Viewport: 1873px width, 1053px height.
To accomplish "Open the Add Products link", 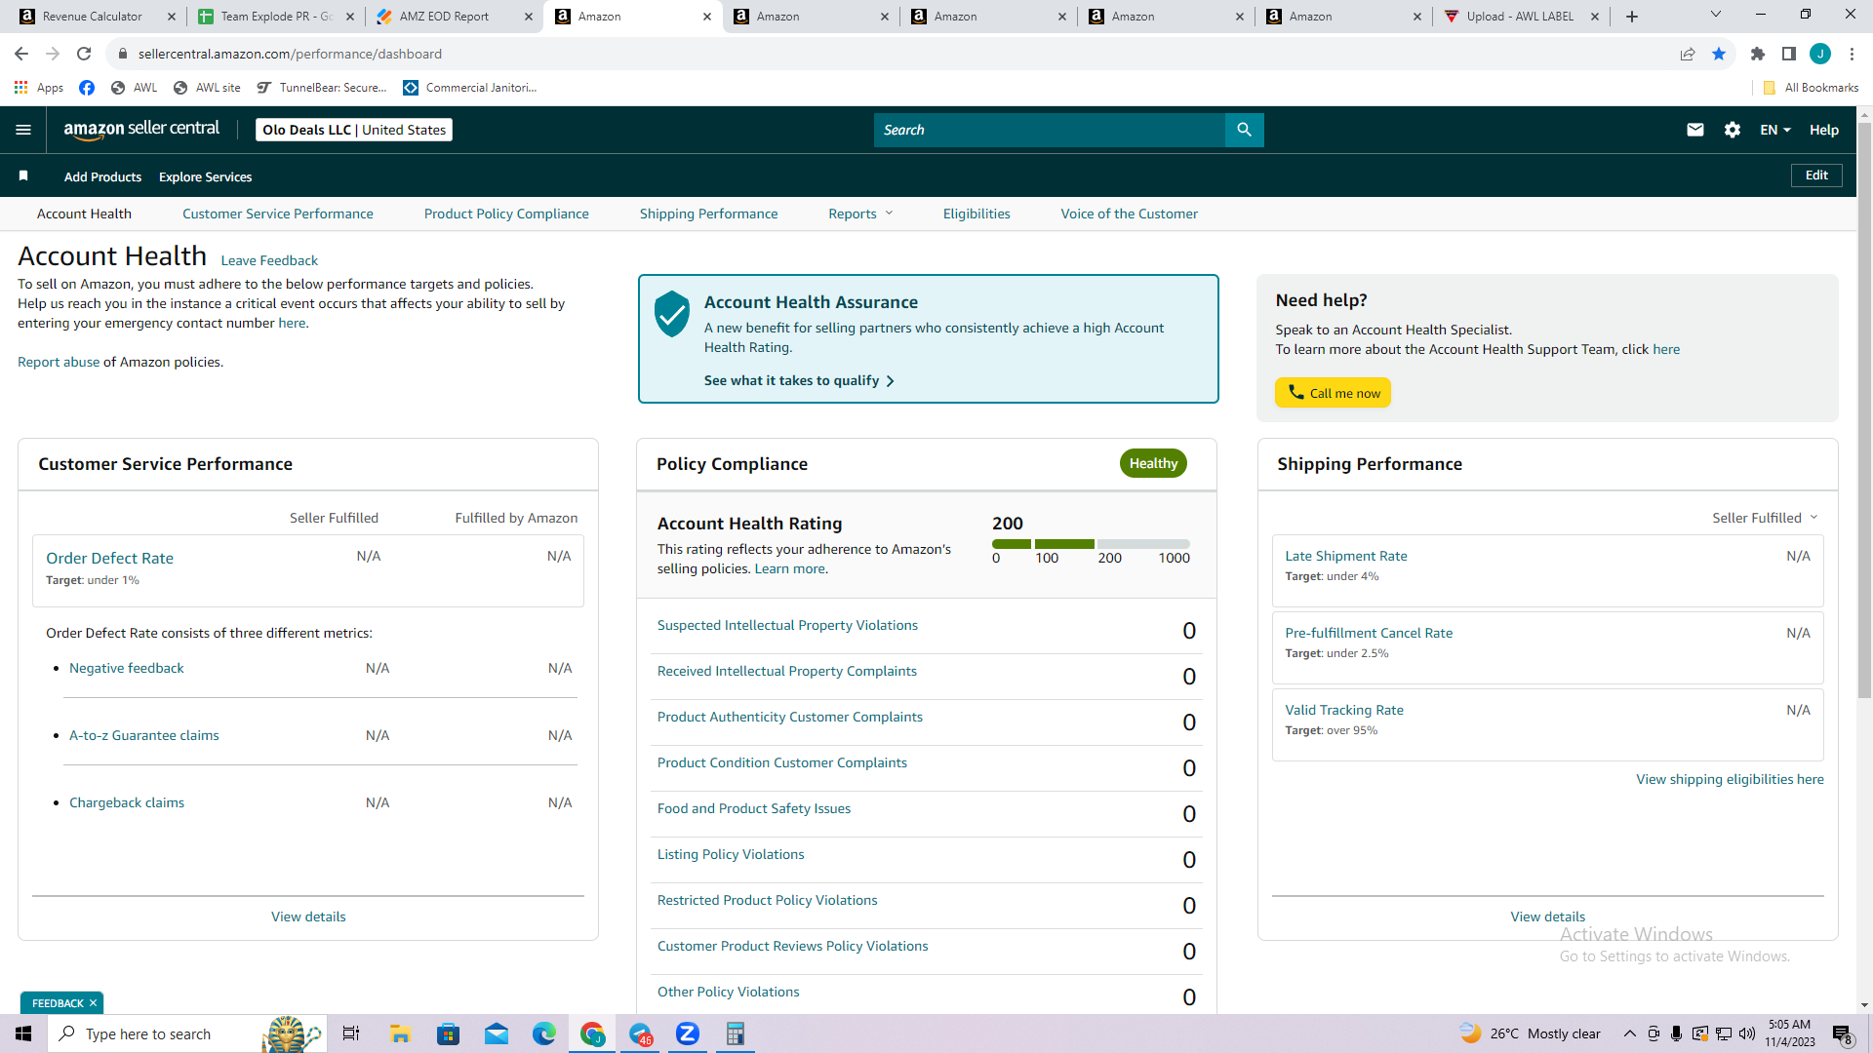I will [102, 176].
